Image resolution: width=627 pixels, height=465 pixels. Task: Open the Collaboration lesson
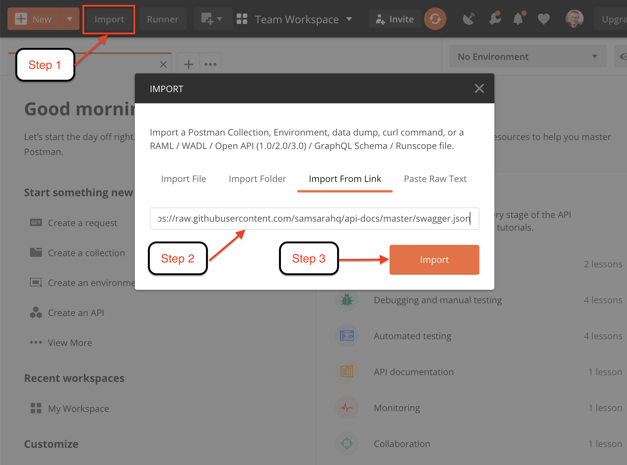pyautogui.click(x=402, y=444)
